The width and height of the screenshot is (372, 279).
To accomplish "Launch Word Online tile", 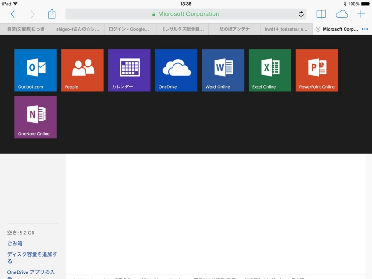I will point(223,70).
